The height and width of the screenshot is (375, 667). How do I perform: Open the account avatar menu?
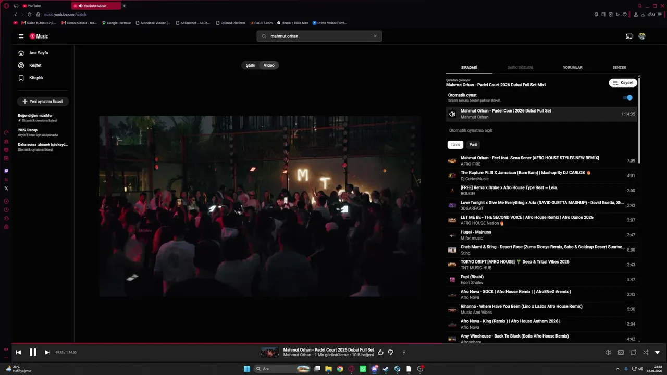tap(642, 36)
